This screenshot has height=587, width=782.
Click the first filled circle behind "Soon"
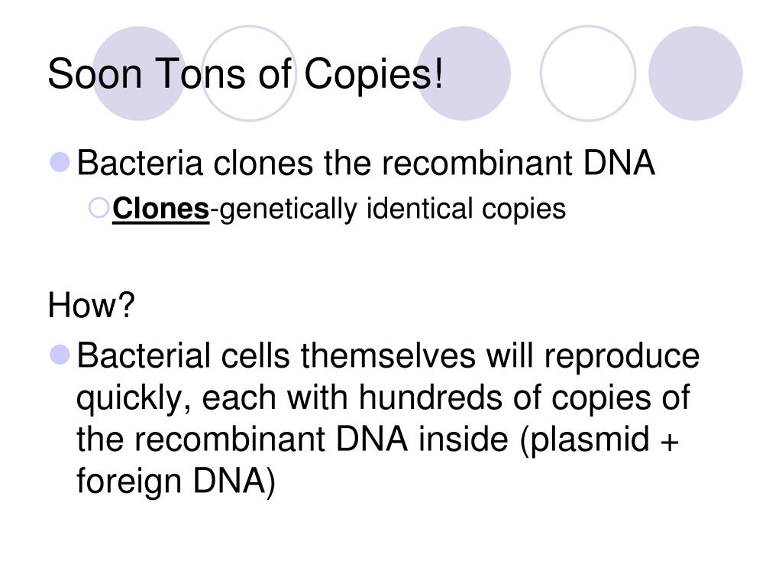pos(139,73)
